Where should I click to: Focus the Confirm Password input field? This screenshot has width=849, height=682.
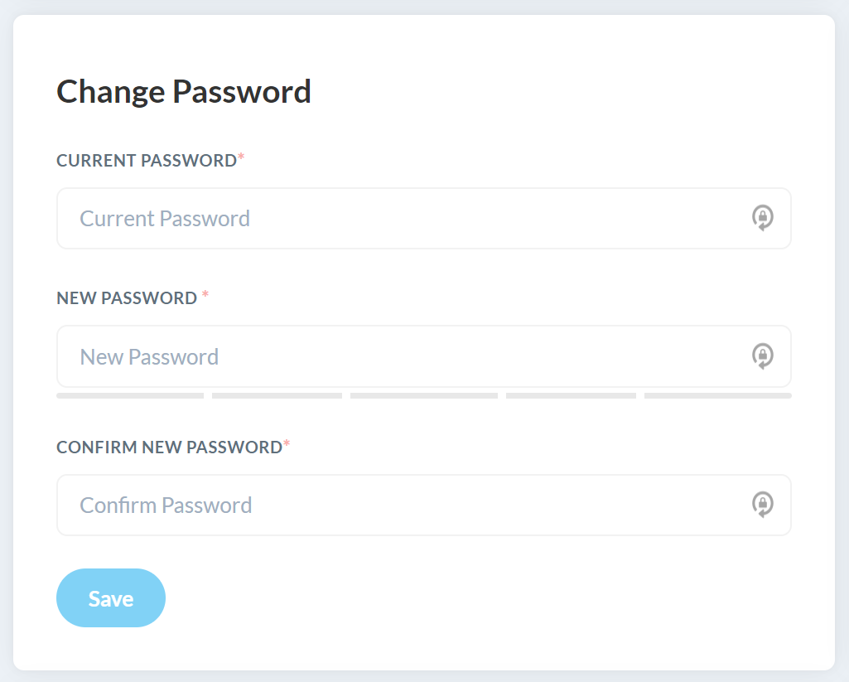click(x=424, y=505)
